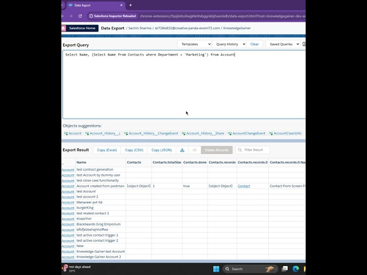The width and height of the screenshot is (367, 275).
Task: Click the Salesforce Home button
Action: 82,28
